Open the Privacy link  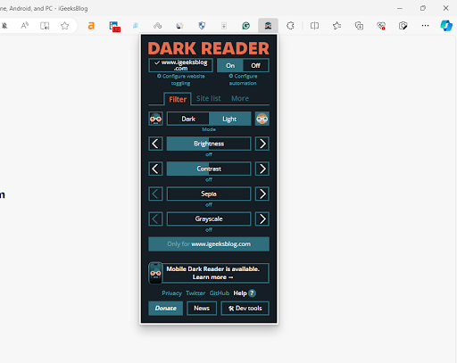pyautogui.click(x=171, y=293)
